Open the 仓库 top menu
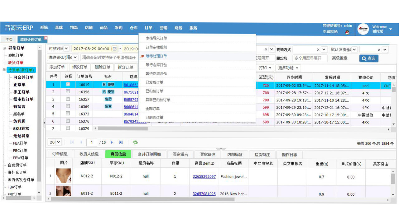Viewport: 399px width, 224px height. [133, 28]
